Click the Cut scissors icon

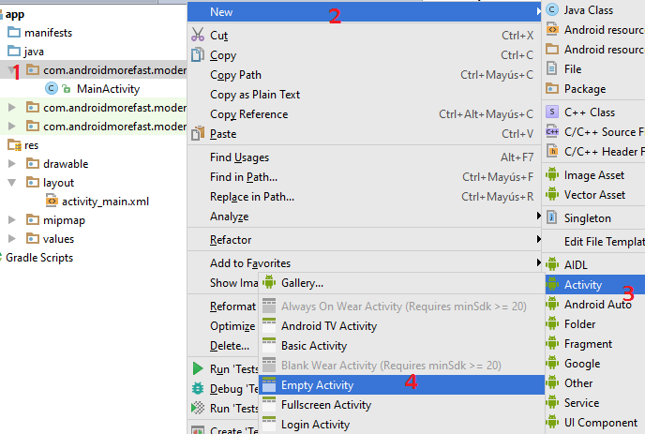pos(198,35)
